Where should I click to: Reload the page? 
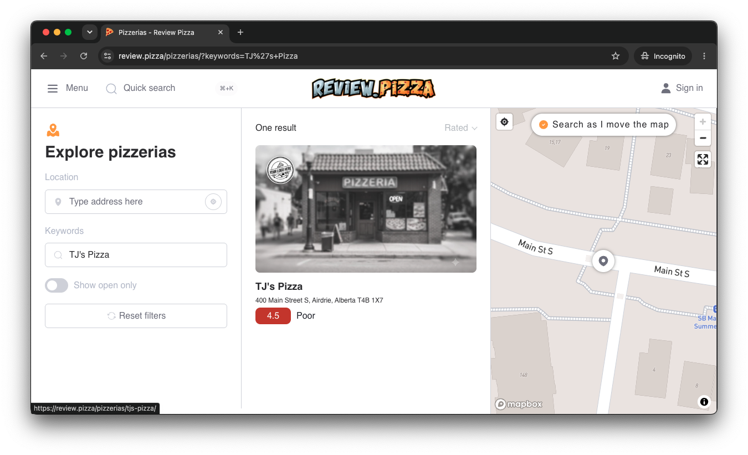click(x=84, y=56)
